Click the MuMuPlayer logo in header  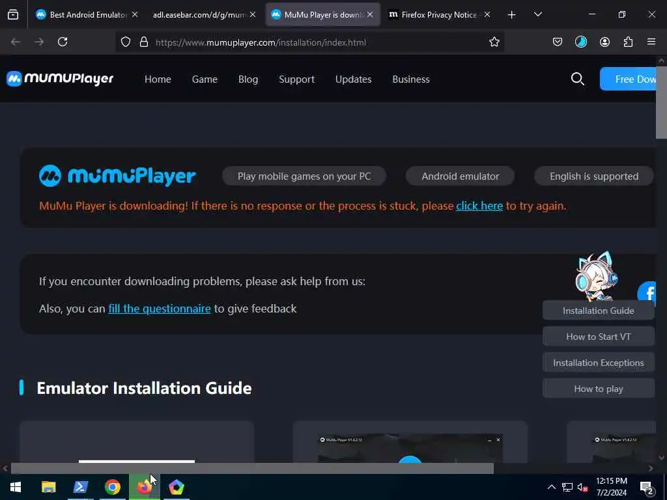coord(60,79)
